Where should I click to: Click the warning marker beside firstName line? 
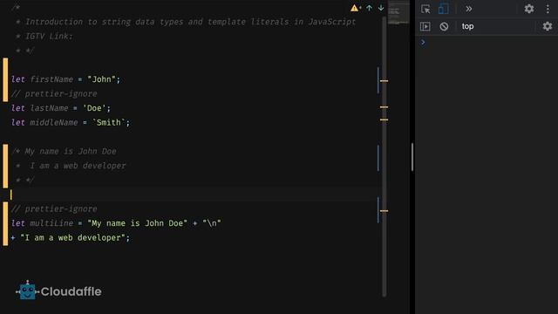coord(384,81)
